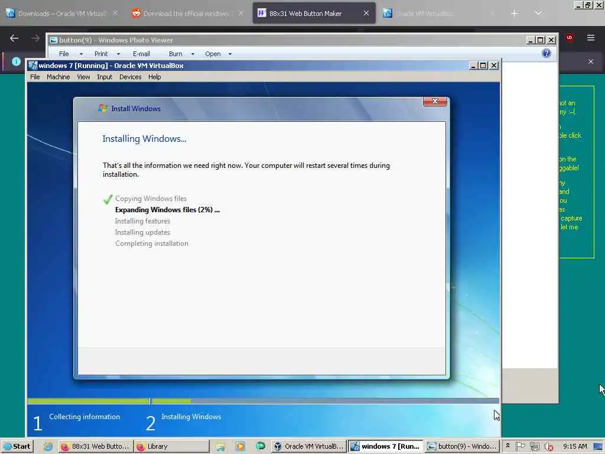Open VirtualBox File menu
Image resolution: width=605 pixels, height=454 pixels.
pyautogui.click(x=35, y=77)
